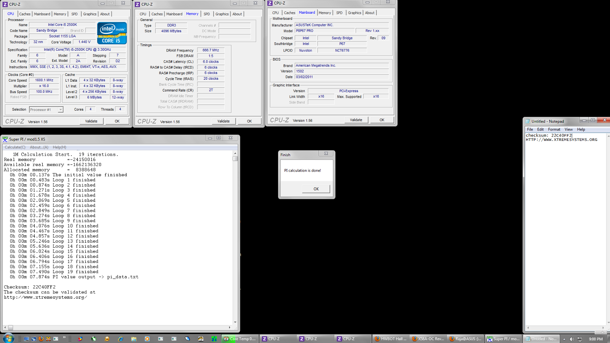Open About...(A) menu in Super PI

pos(39,147)
